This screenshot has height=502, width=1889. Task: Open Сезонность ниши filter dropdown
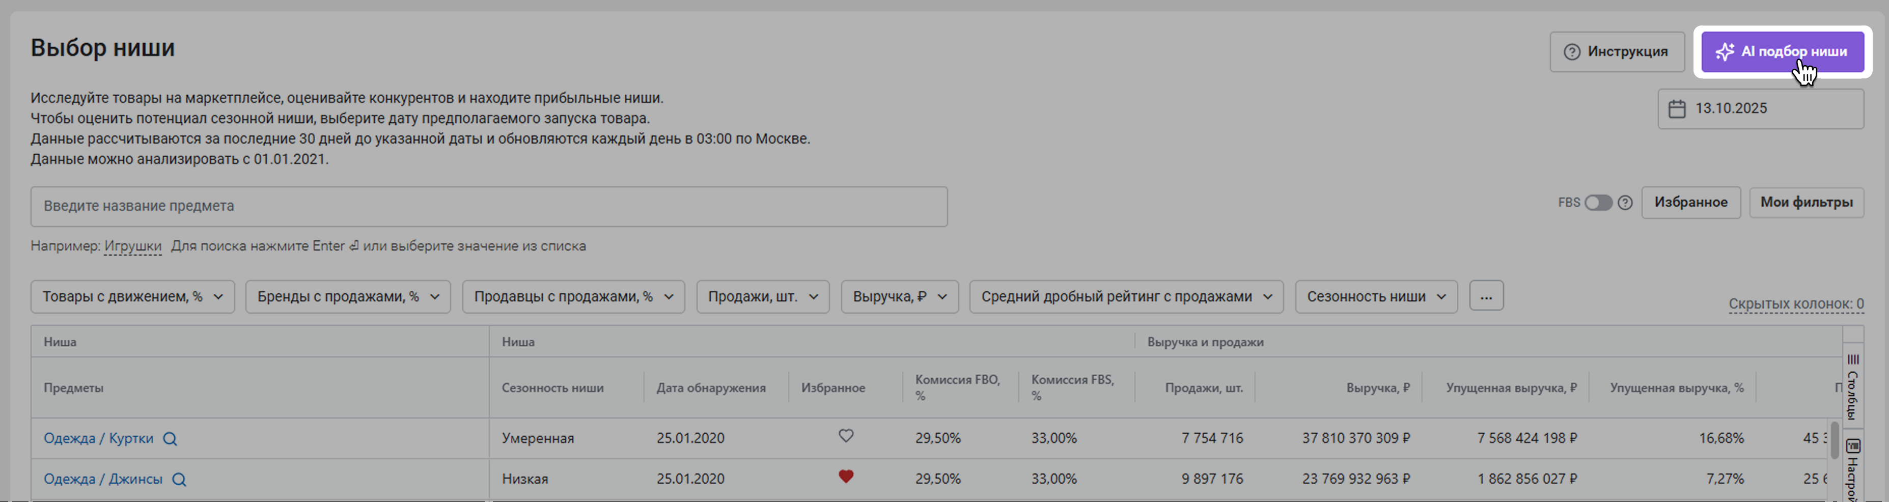(1376, 297)
